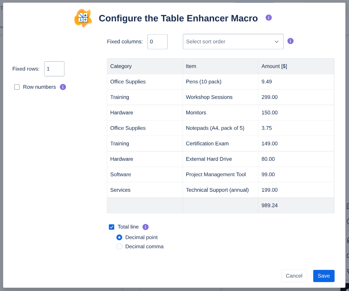The image size is (349, 291).
Task: Click the Item column header
Action: pyautogui.click(x=191, y=66)
